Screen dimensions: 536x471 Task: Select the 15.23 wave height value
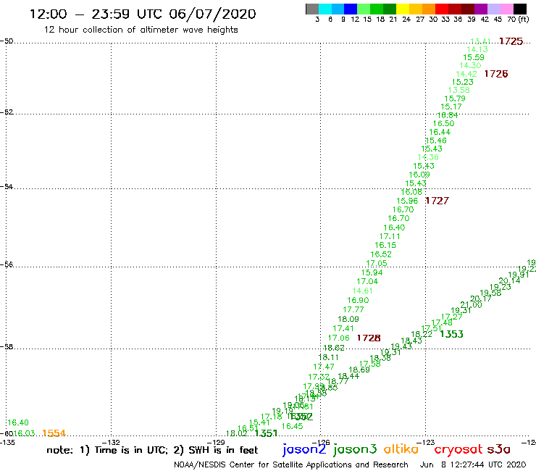463,82
